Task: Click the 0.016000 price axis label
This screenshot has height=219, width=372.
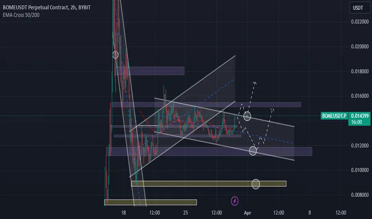Action: pos(360,96)
